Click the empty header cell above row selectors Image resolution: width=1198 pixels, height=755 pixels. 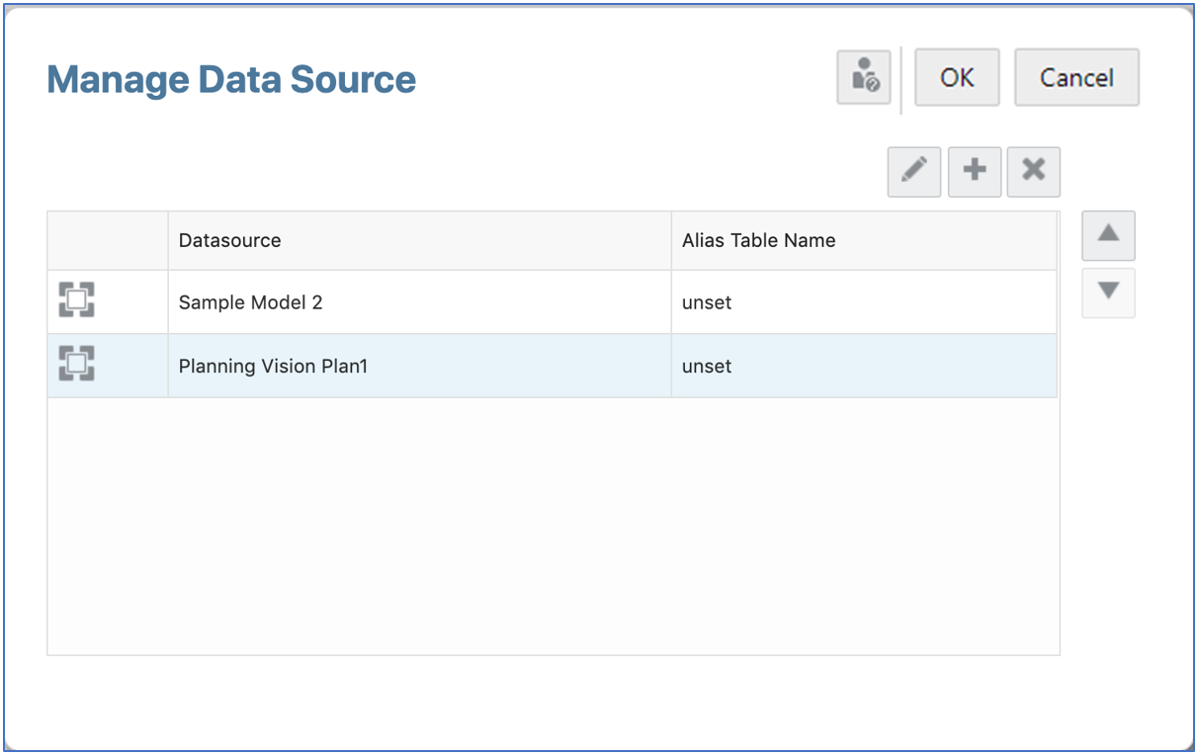click(106, 239)
